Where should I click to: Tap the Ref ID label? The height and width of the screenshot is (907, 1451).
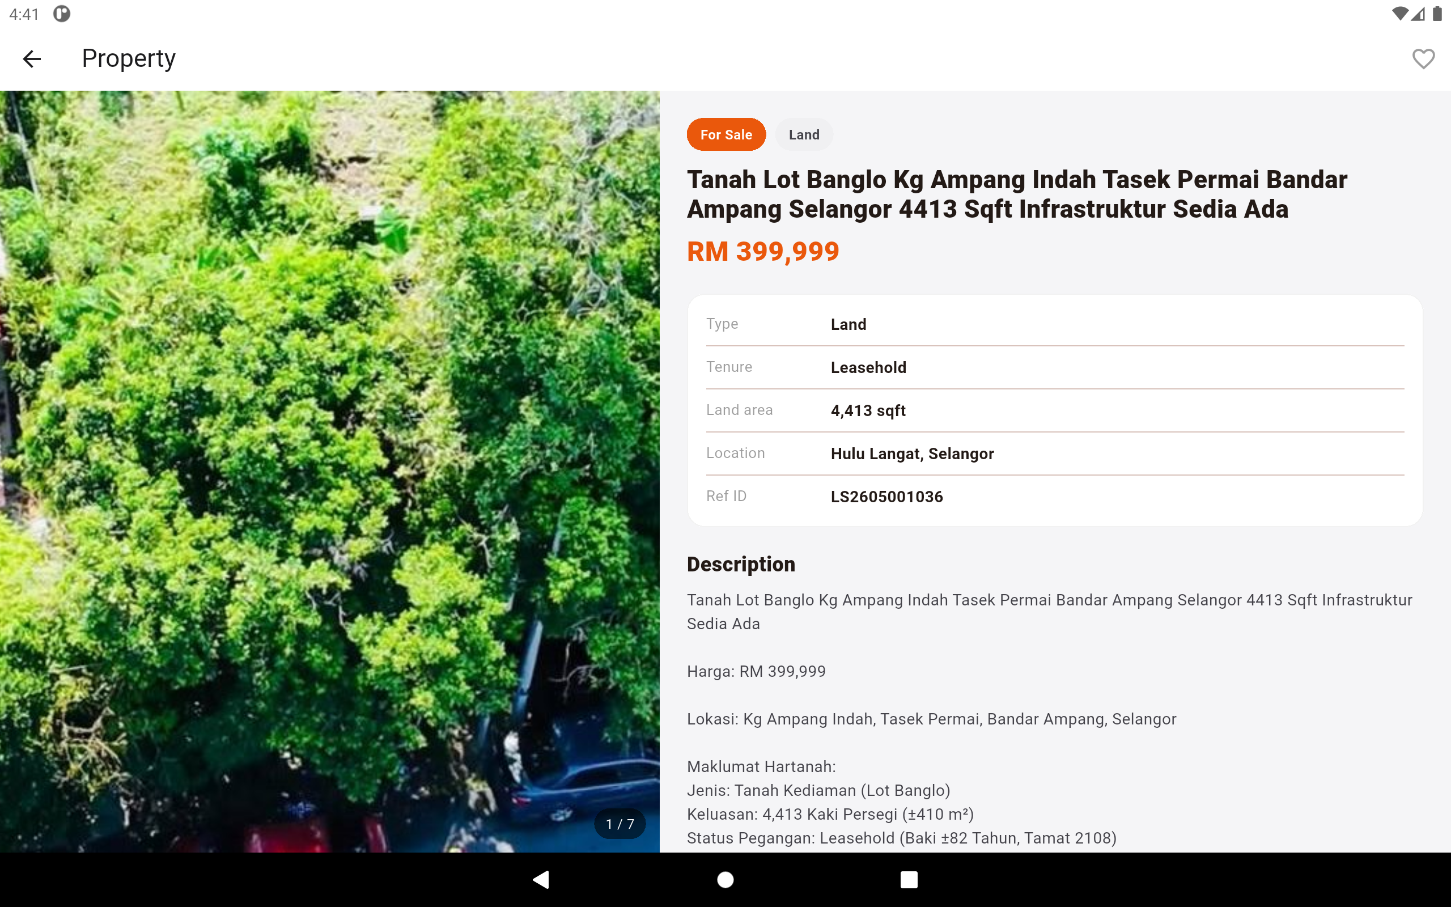pyautogui.click(x=726, y=496)
